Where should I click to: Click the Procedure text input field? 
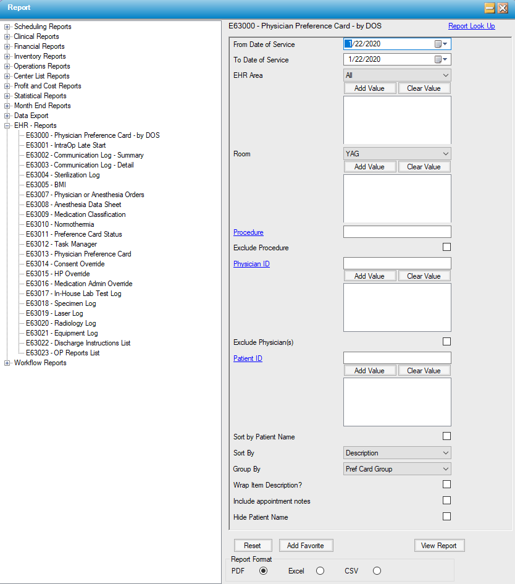(x=396, y=232)
